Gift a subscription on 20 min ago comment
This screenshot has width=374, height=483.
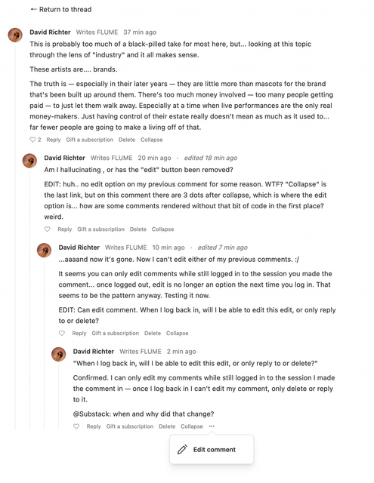tap(100, 229)
